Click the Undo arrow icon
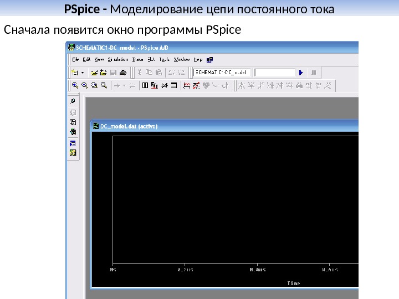This screenshot has width=399, height=299. [x=171, y=73]
